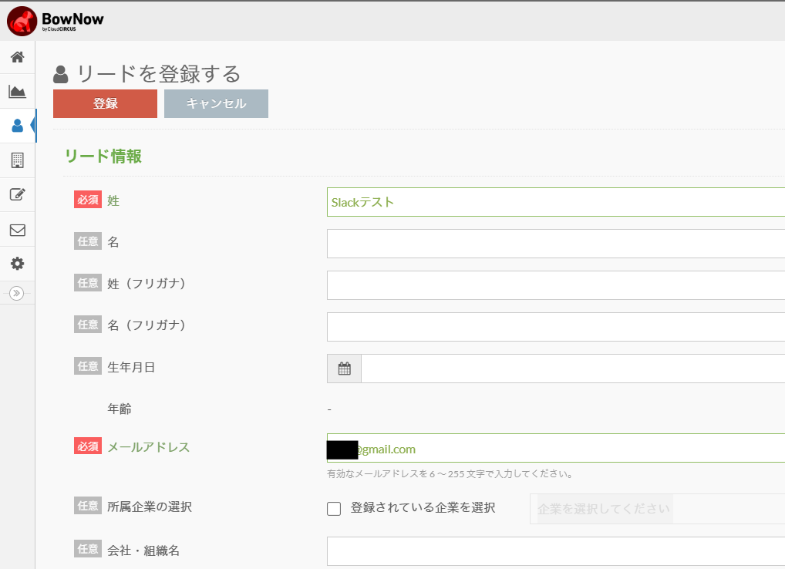Screen dimensions: 785x569
Task: Click the red 登録 button
Action: coord(105,103)
